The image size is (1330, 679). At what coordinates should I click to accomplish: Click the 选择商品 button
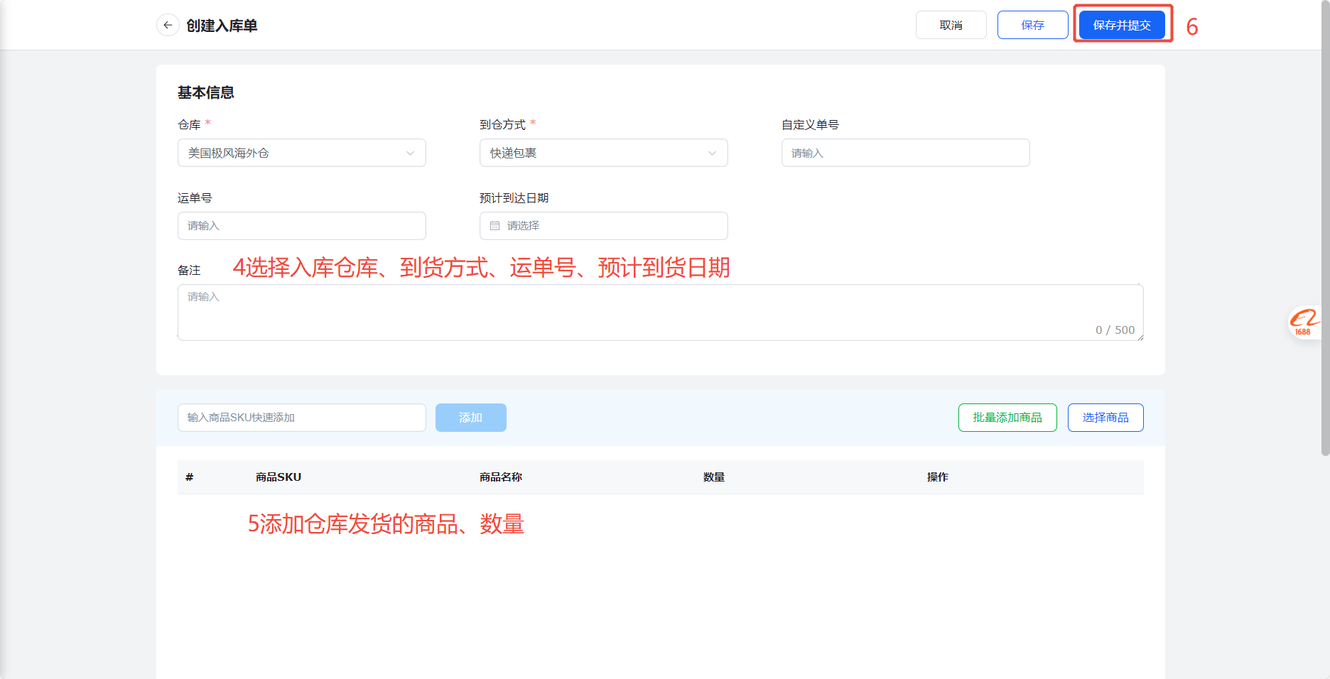1105,418
